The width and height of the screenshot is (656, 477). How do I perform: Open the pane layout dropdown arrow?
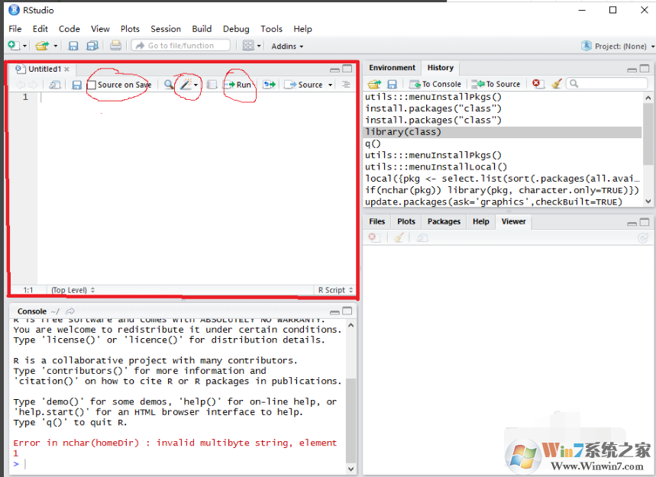tap(259, 46)
